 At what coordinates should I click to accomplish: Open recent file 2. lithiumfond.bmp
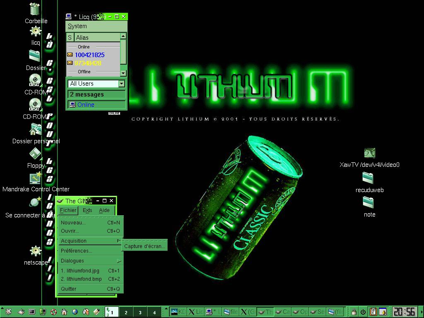tap(91, 279)
